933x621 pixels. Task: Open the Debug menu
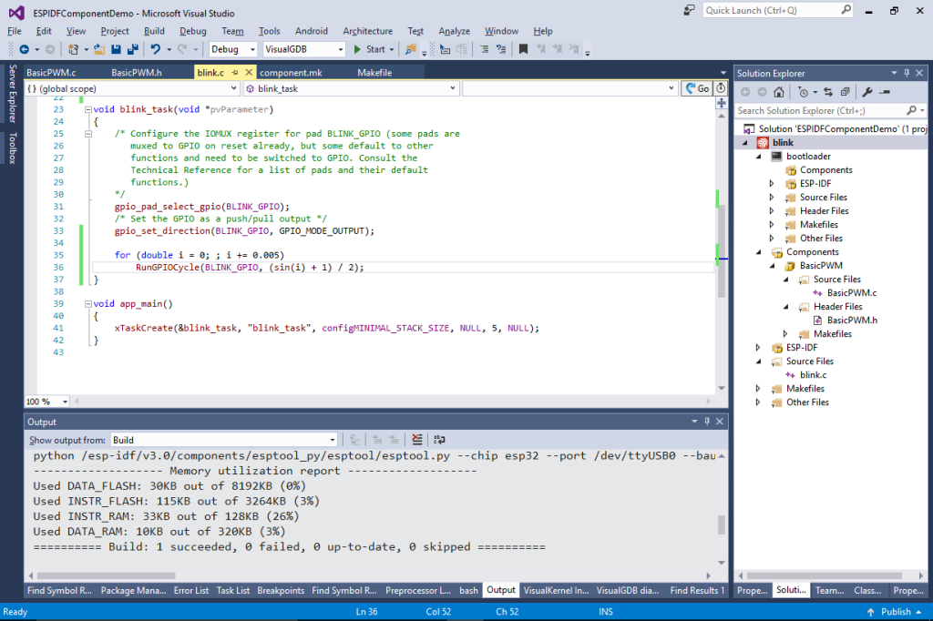193,31
